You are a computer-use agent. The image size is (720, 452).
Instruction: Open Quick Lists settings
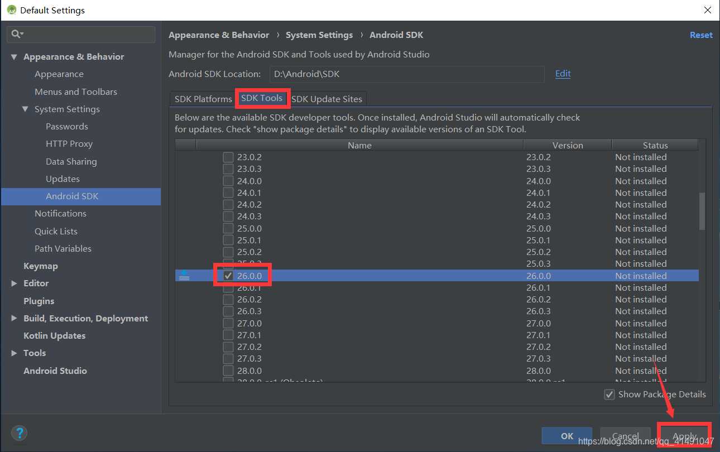coord(56,232)
